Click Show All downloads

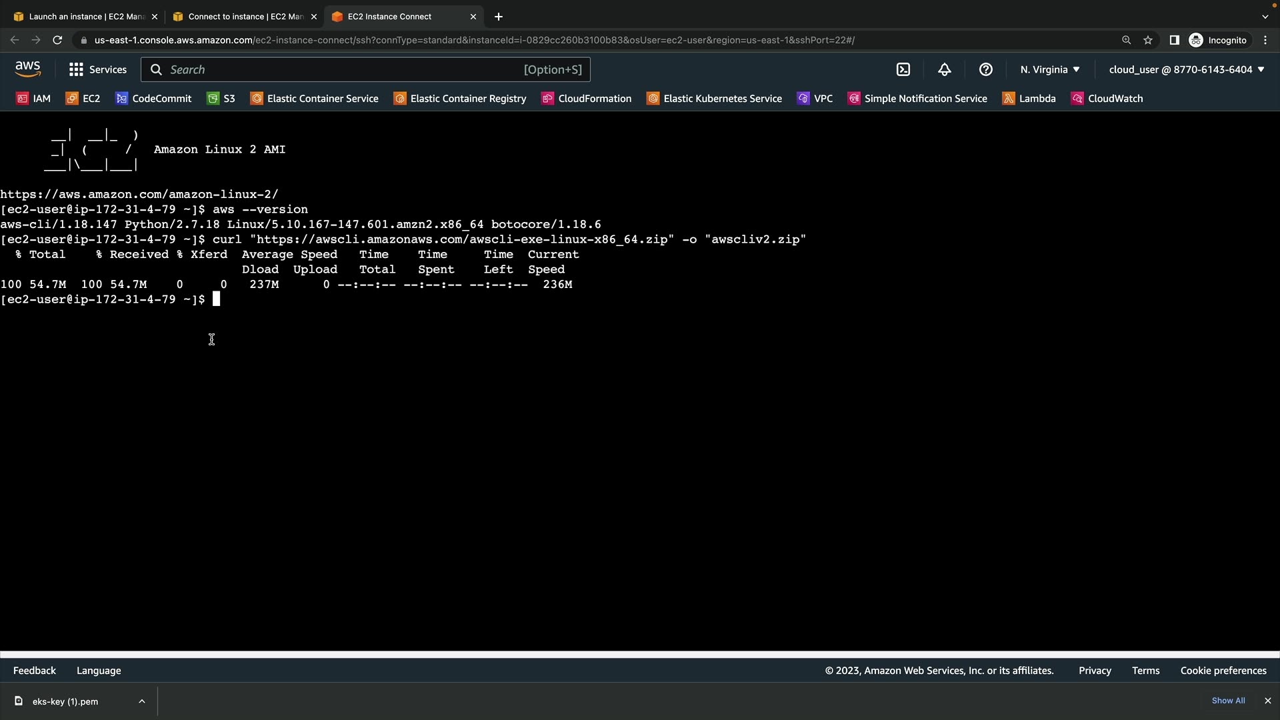pyautogui.click(x=1228, y=701)
